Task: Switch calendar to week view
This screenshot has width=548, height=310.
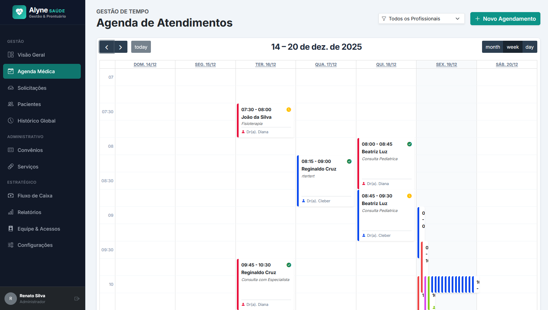Action: click(x=513, y=47)
